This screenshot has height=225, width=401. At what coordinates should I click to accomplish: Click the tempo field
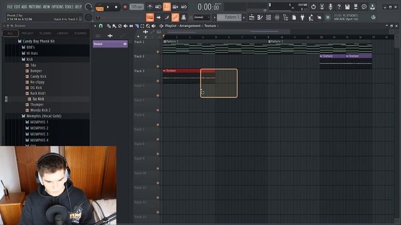coord(137,7)
